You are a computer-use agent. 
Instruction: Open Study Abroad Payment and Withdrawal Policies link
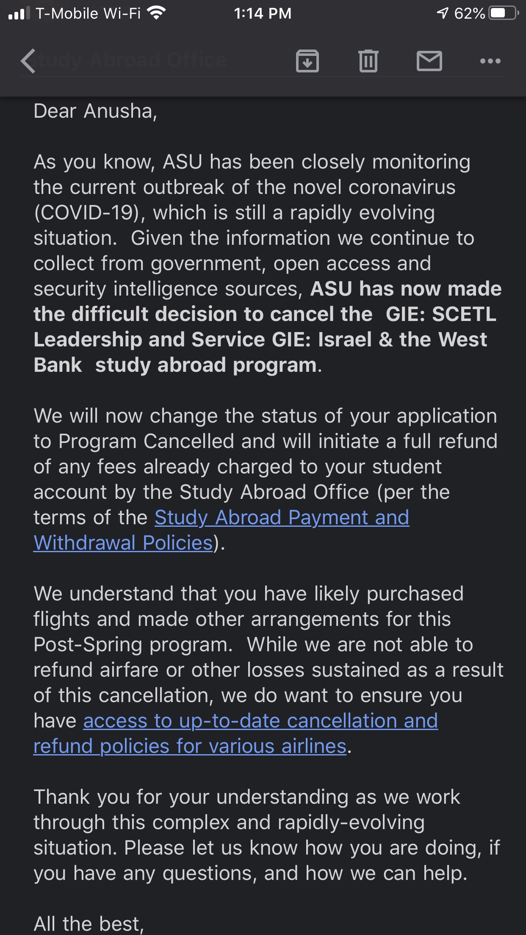pyautogui.click(x=282, y=518)
